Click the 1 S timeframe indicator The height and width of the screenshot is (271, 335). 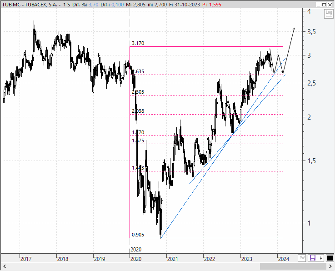[66, 5]
